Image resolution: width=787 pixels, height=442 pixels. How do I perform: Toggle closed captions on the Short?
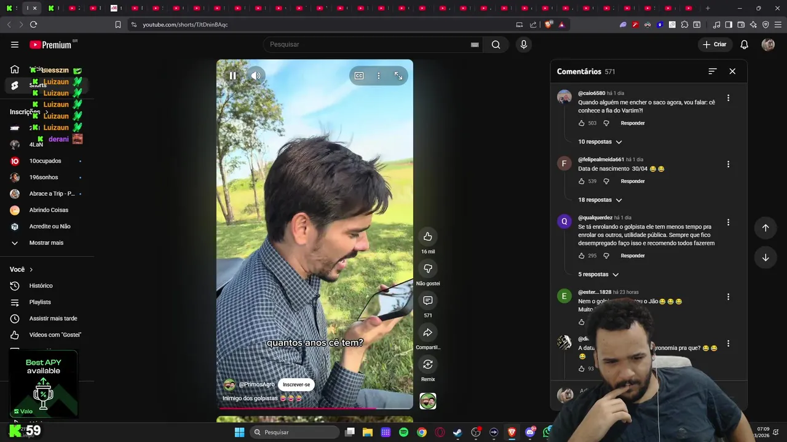(359, 76)
